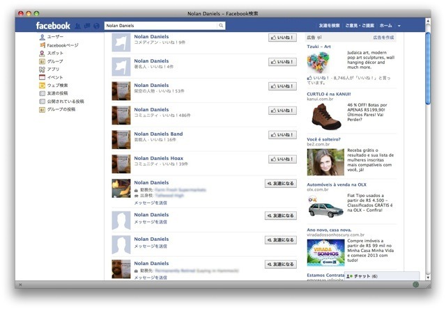
Task: Open Nolan Daniels Hoax page link
Action: pos(159,158)
